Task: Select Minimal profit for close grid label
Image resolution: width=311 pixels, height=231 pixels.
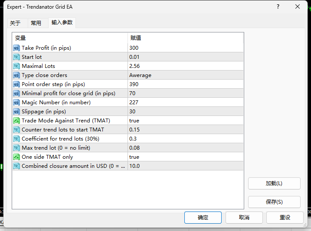Action: click(x=69, y=93)
